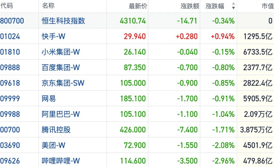Screen dimensions: 274x167
Task: Open 百度集团-W stock details
Action: pyautogui.click(x=61, y=67)
